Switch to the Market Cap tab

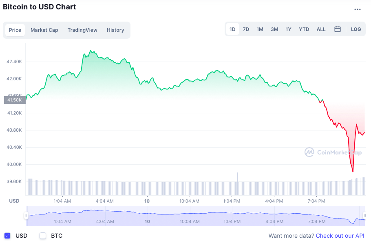tap(44, 30)
